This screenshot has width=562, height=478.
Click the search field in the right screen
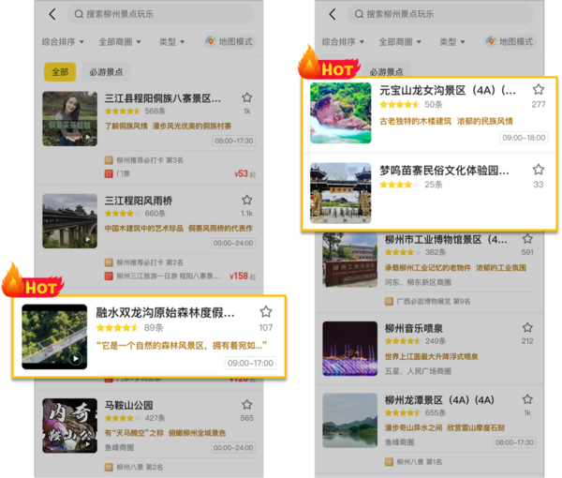[440, 14]
